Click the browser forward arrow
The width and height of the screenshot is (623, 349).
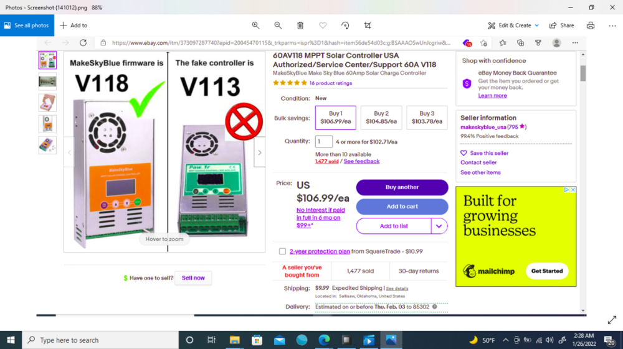pos(65,43)
